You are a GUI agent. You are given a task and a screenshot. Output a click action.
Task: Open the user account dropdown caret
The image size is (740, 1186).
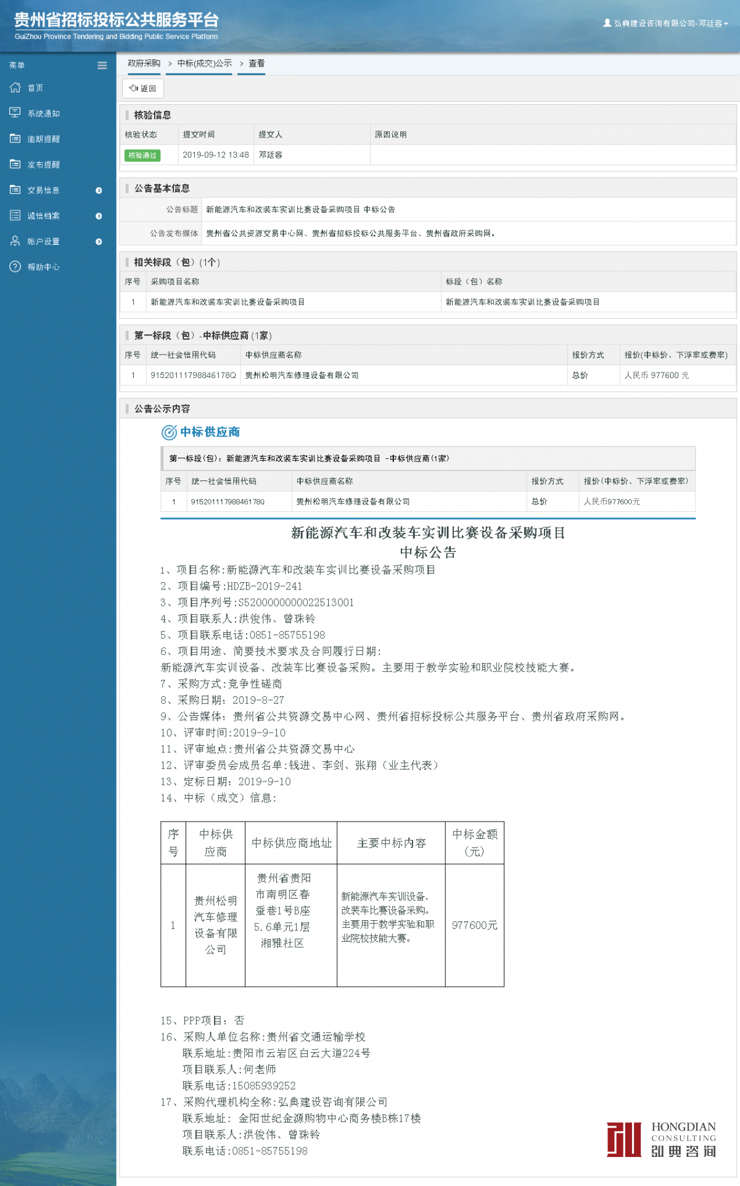(x=726, y=24)
